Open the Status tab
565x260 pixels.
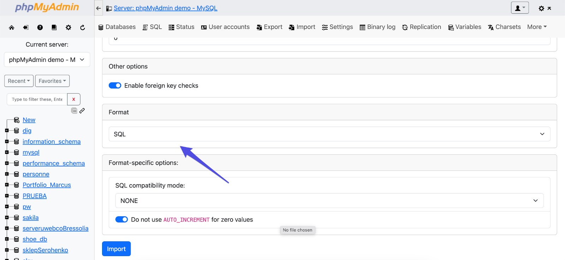pyautogui.click(x=182, y=27)
